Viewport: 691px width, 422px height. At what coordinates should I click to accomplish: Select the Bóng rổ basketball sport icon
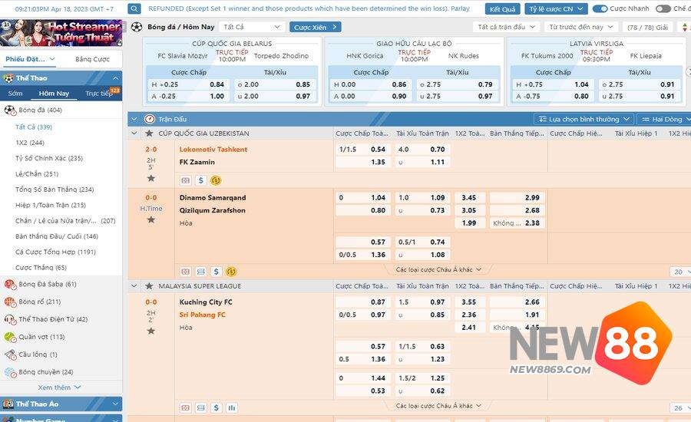[x=9, y=302]
